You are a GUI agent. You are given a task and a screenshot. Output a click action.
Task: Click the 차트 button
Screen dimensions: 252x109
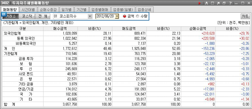(245, 16)
